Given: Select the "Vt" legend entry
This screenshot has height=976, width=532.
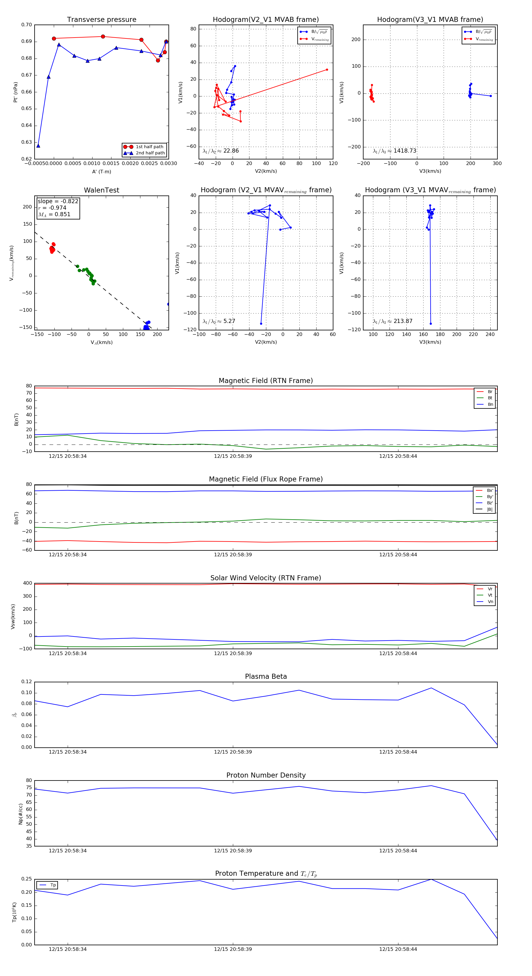Looking at the screenshot, I should point(485,595).
